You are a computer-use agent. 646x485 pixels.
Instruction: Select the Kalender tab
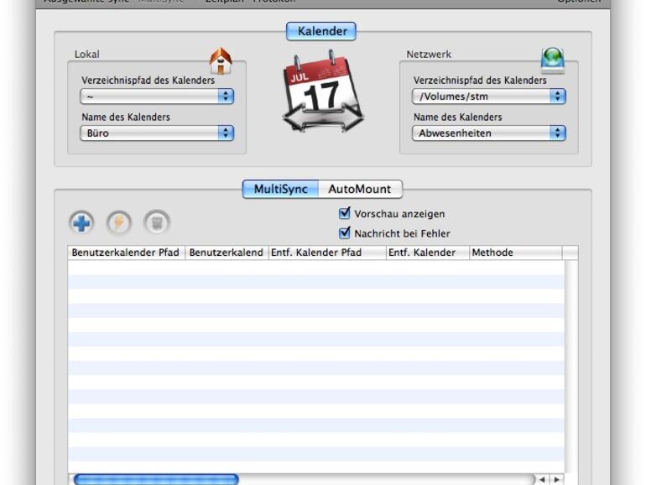(321, 31)
